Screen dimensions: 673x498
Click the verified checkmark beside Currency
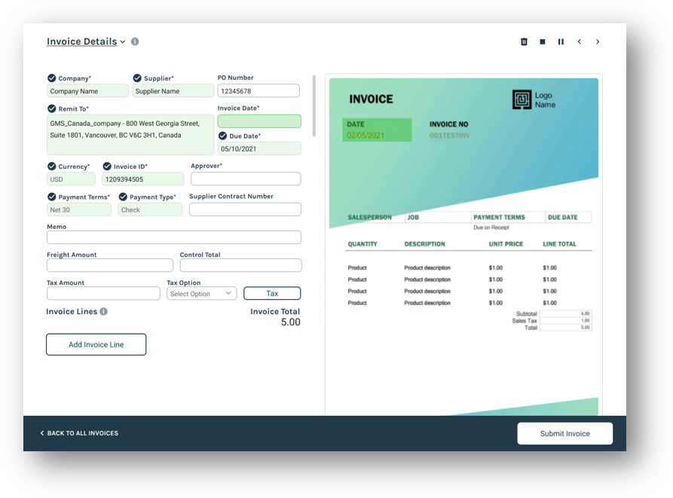(50, 166)
